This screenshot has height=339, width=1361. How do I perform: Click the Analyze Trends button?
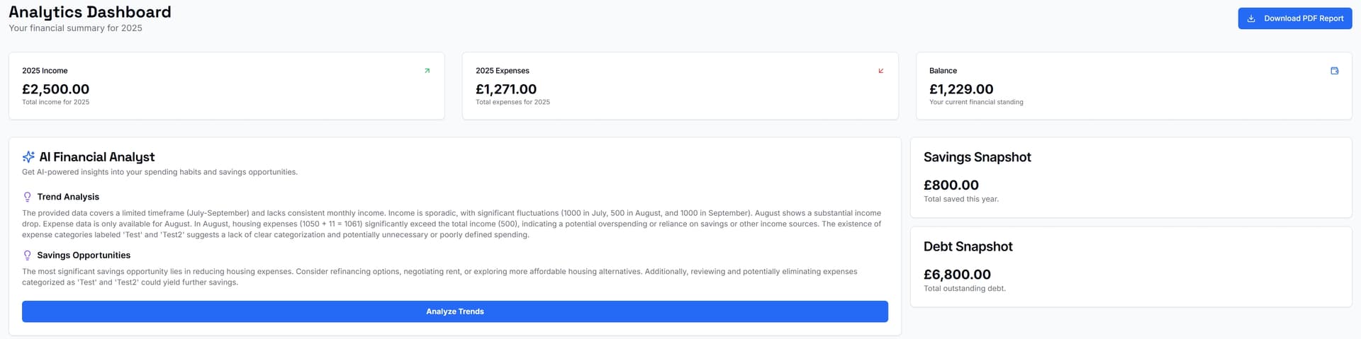[455, 311]
